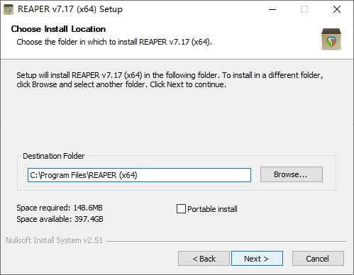
Task: Go back with the Back button
Action: pyautogui.click(x=204, y=259)
